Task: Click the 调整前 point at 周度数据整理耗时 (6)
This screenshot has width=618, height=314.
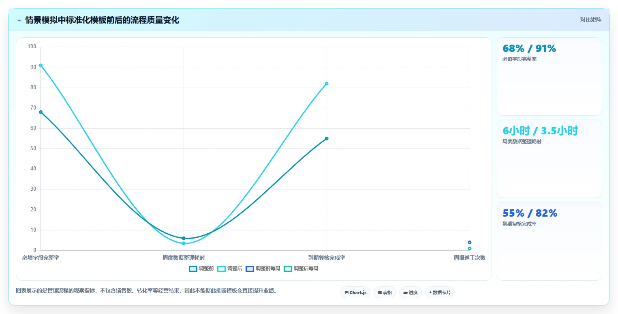Action: pyautogui.click(x=184, y=238)
